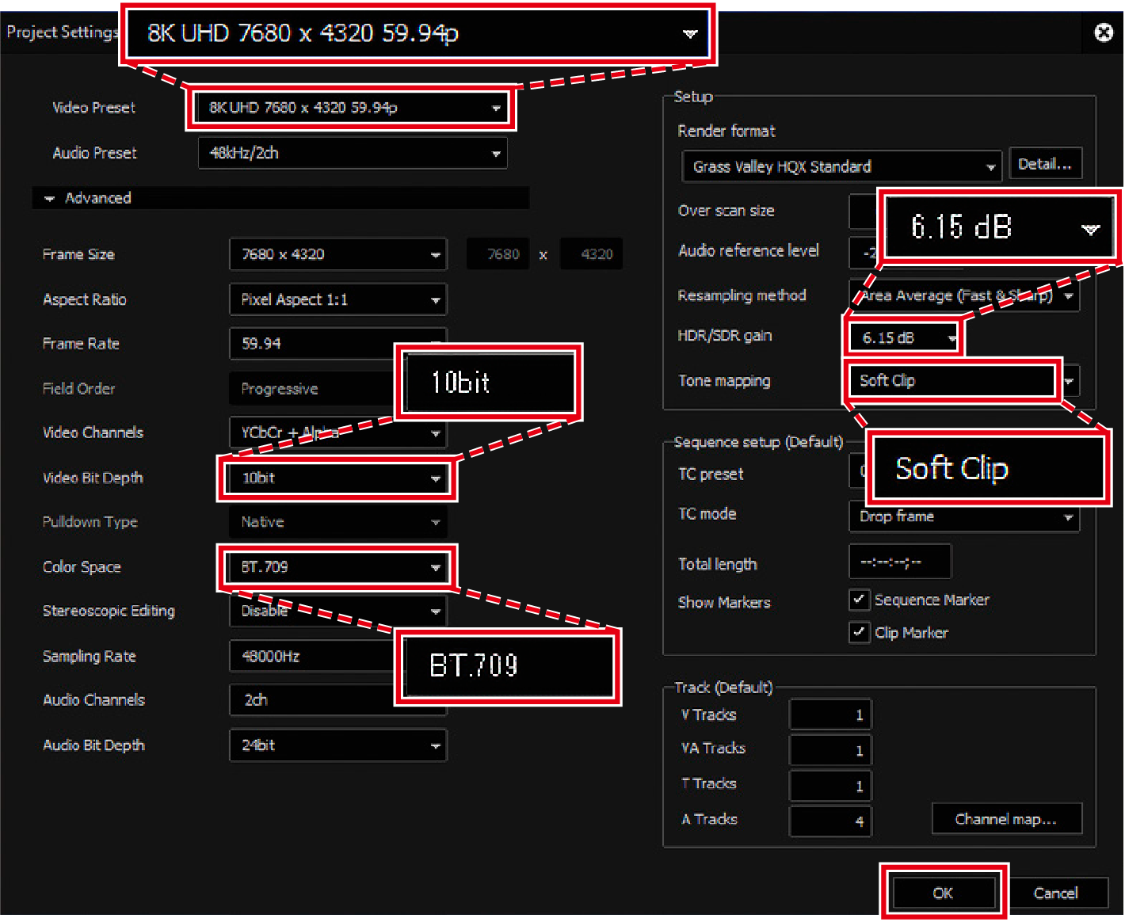This screenshot has width=1125, height=922.
Task: Open the Aspect Ratio dropdown
Action: [338, 300]
